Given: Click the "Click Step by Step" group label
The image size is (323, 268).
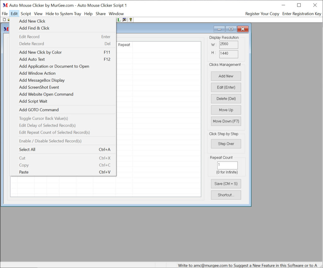Looking at the screenshot, I should click(224, 134).
